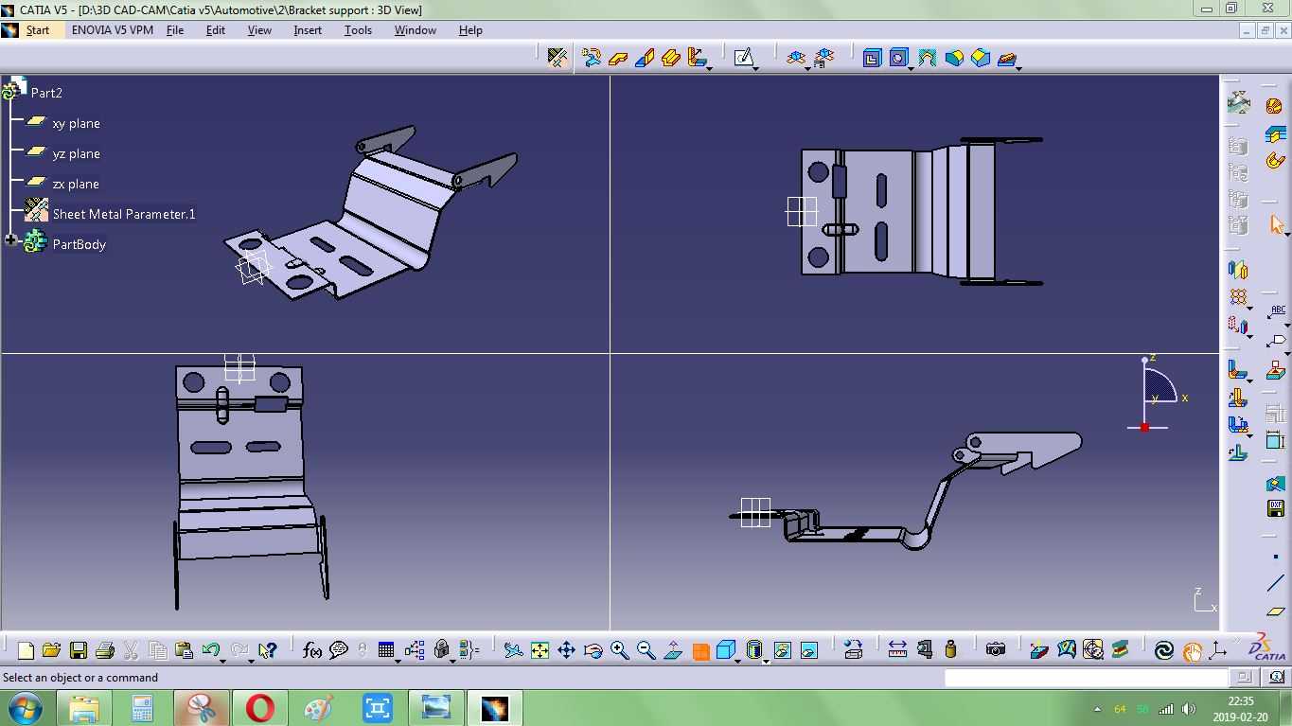Screen dimensions: 1292x726
Task: Open a new document with the New icon
Action: (x=26, y=650)
